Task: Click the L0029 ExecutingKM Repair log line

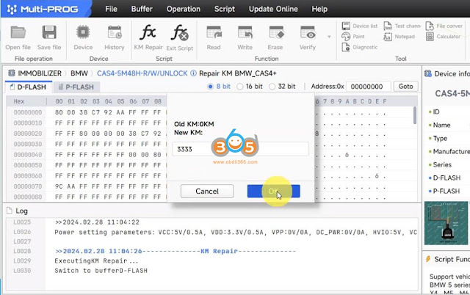Action: [x=96, y=261]
